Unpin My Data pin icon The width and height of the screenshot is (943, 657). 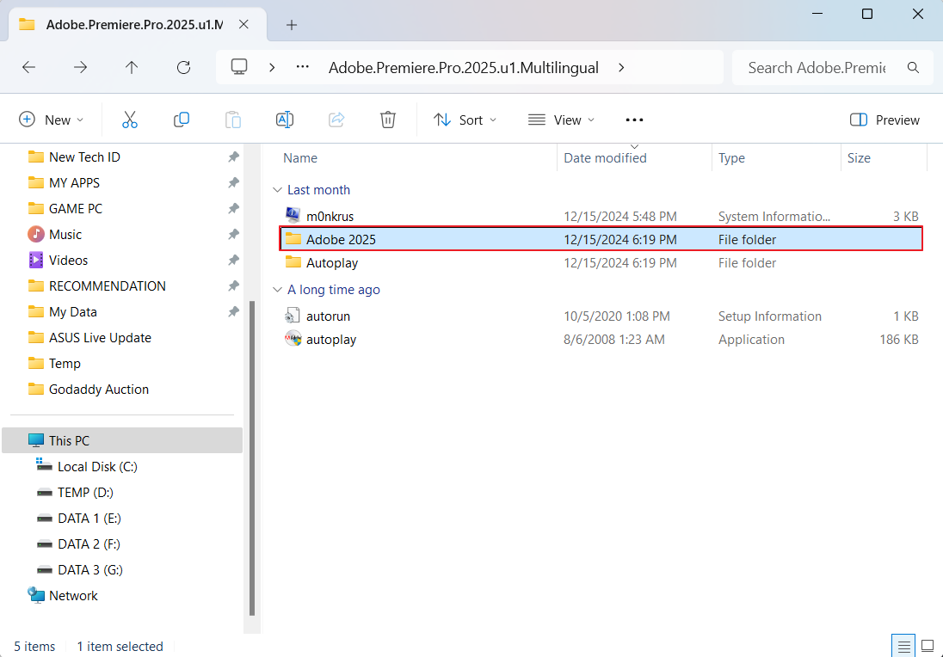pos(233,312)
